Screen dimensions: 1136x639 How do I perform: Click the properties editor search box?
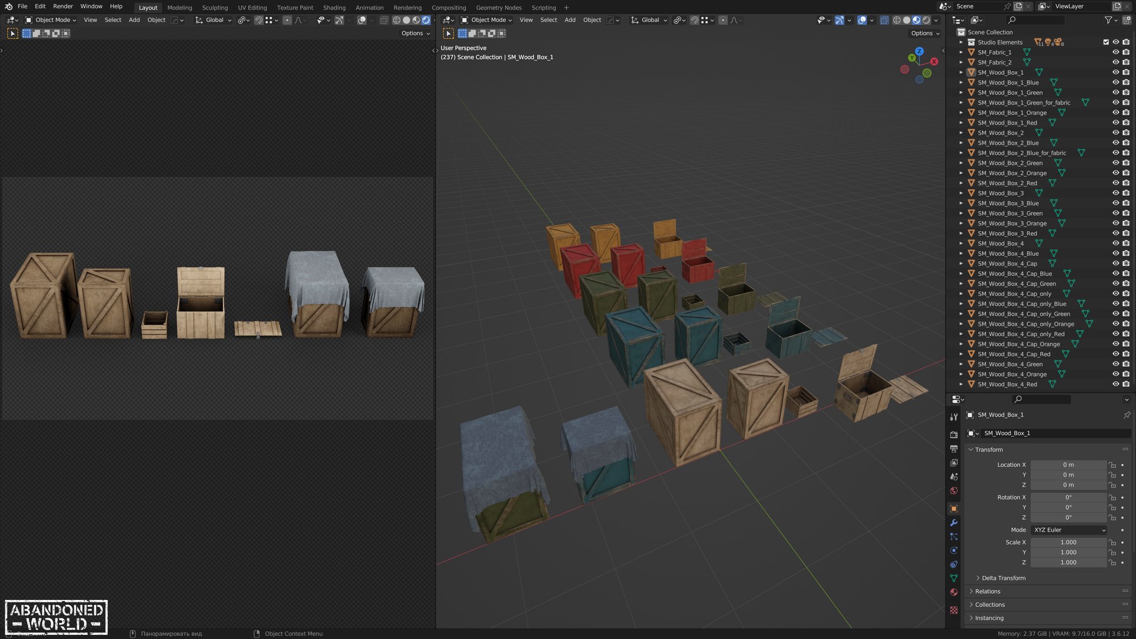pyautogui.click(x=1041, y=399)
